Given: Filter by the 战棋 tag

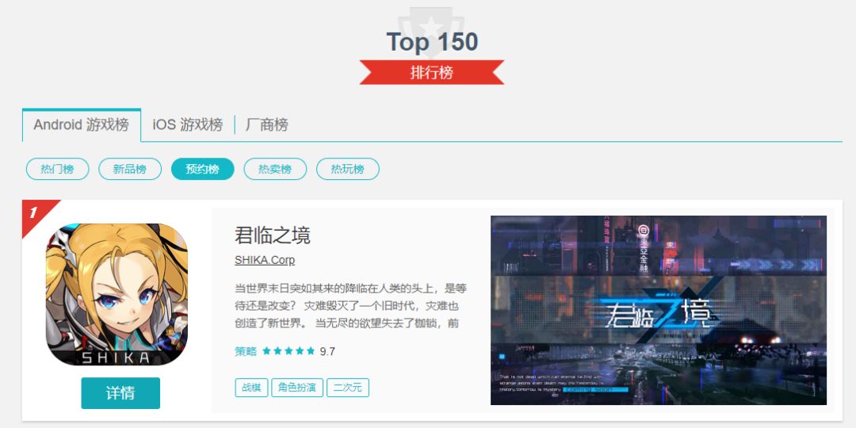Looking at the screenshot, I should pos(252,388).
